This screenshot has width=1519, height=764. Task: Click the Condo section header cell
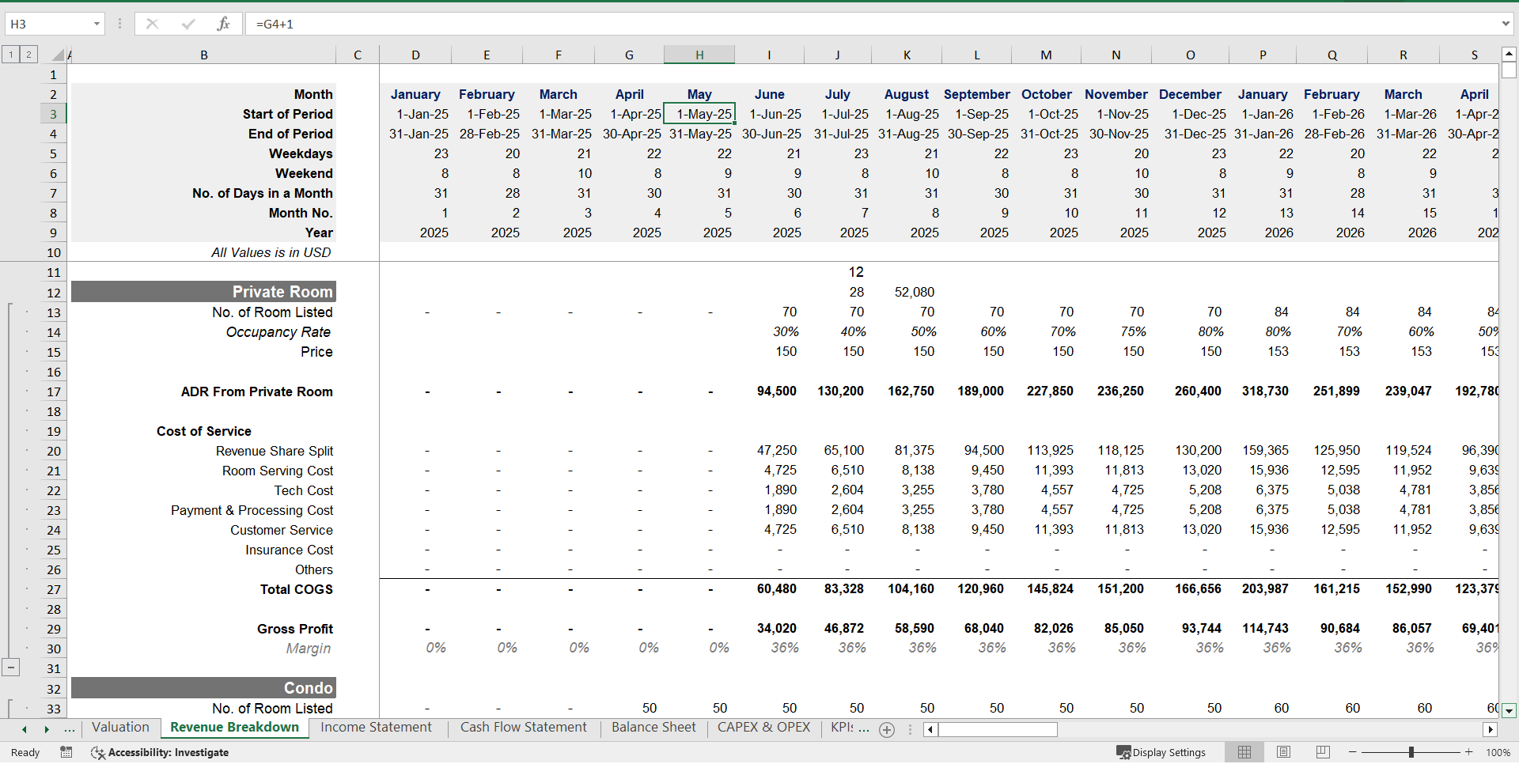click(x=203, y=688)
